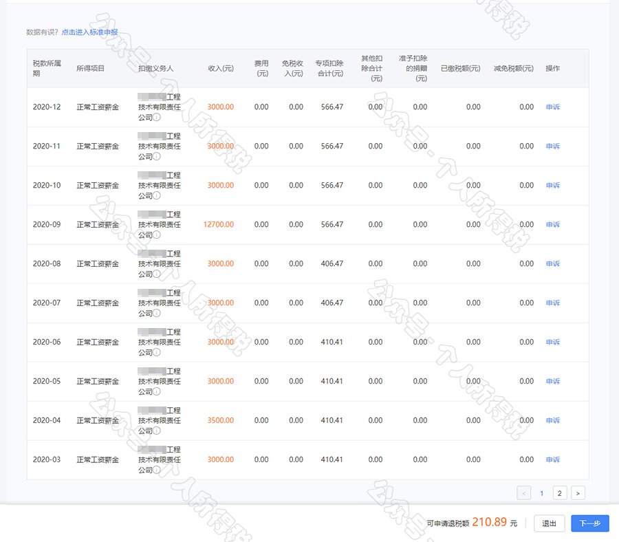Click the info icon in the 2020-04 row
This screenshot has height=542, width=619.
coord(157,431)
